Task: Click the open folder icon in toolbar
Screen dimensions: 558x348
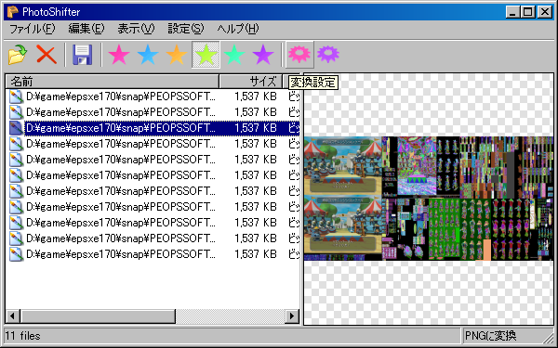Action: (18, 55)
